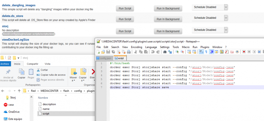Image resolution: width=264 pixels, height=121 pixels.
Task: Click the Cut scissors icon in the Notepad++ toolbar
Action: (135, 52)
